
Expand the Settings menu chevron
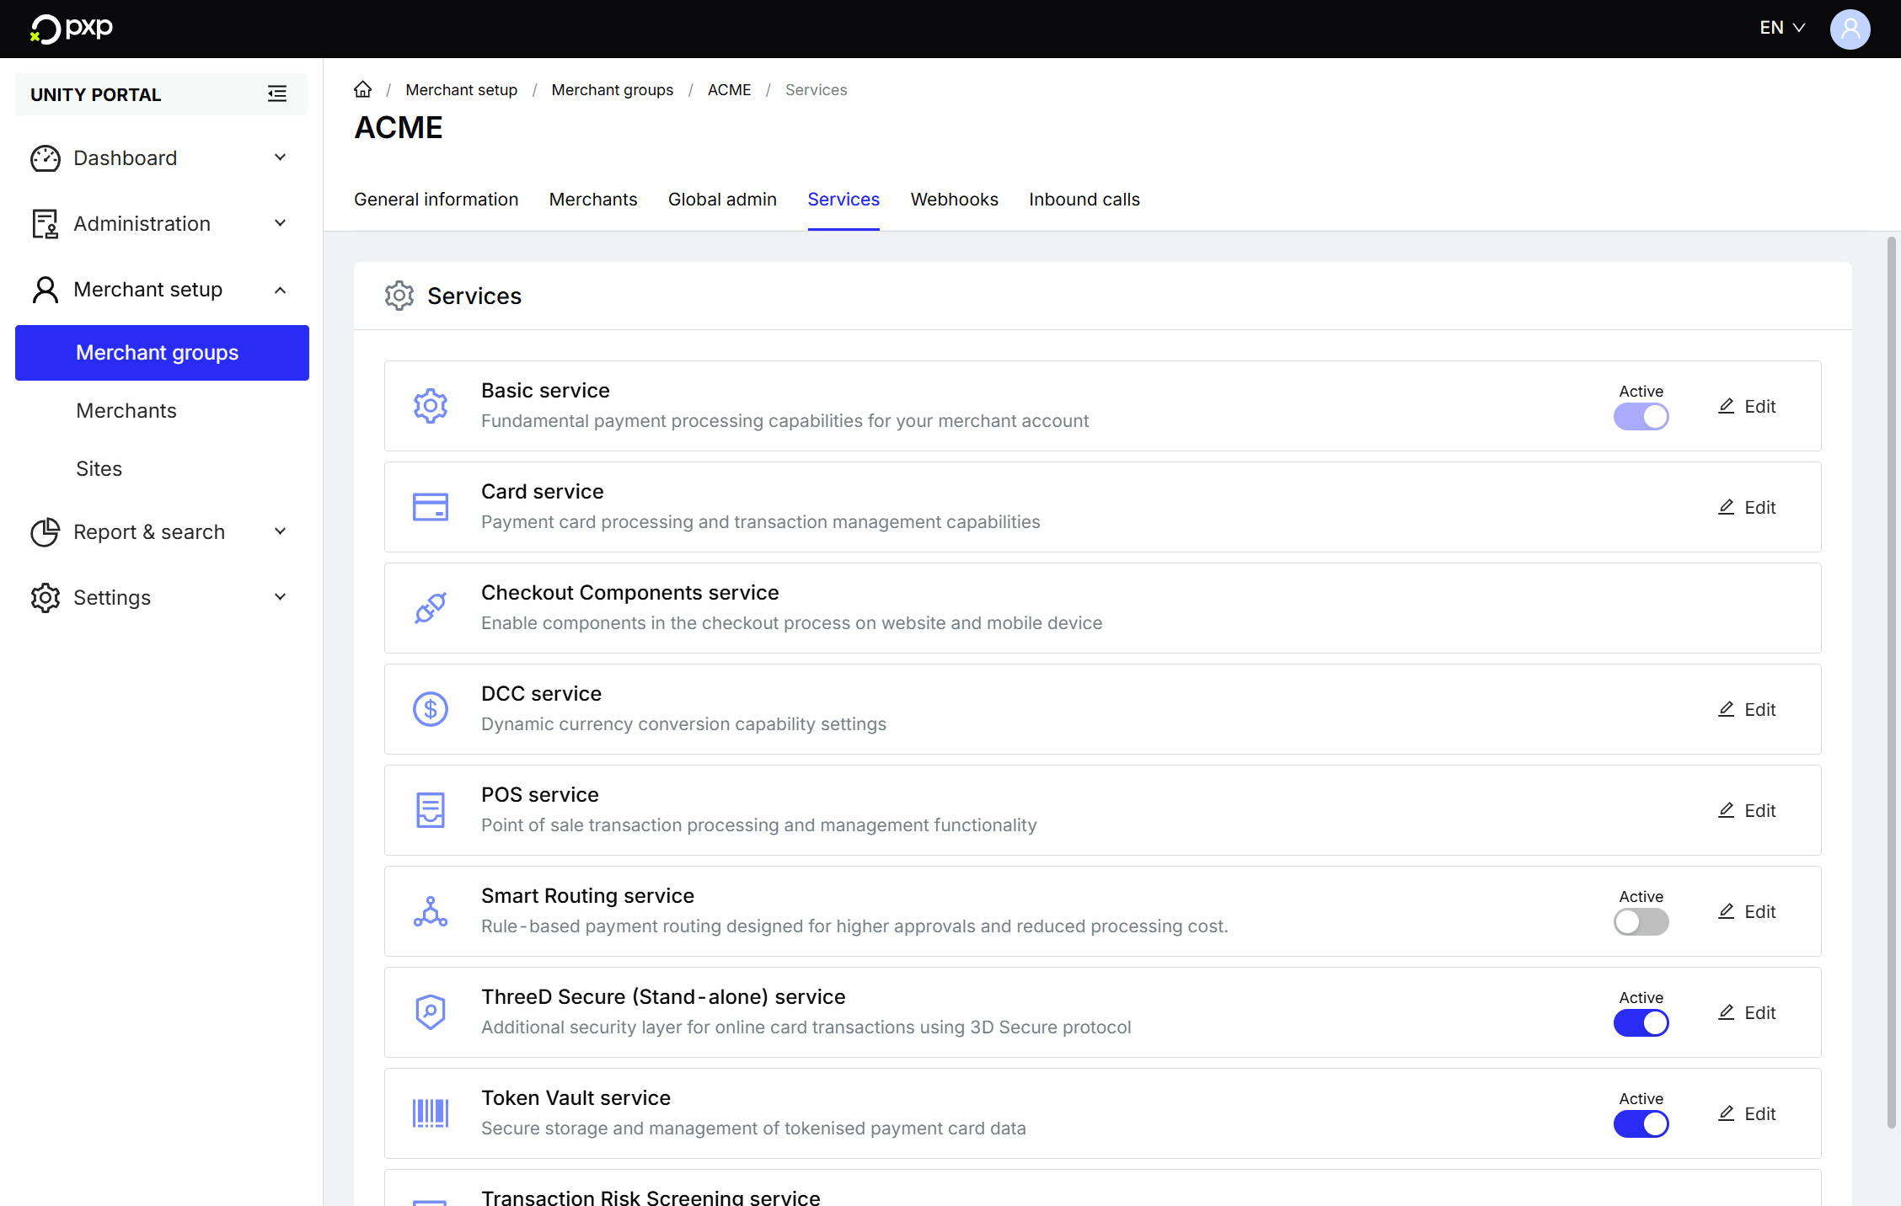pos(281,597)
